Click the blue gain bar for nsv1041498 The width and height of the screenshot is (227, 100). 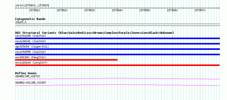[x=117, y=38]
